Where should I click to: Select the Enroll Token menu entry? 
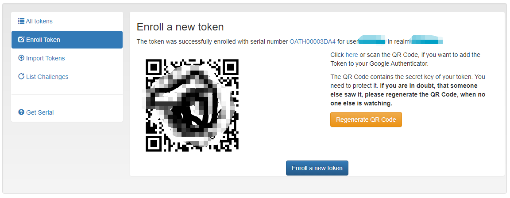[67, 40]
